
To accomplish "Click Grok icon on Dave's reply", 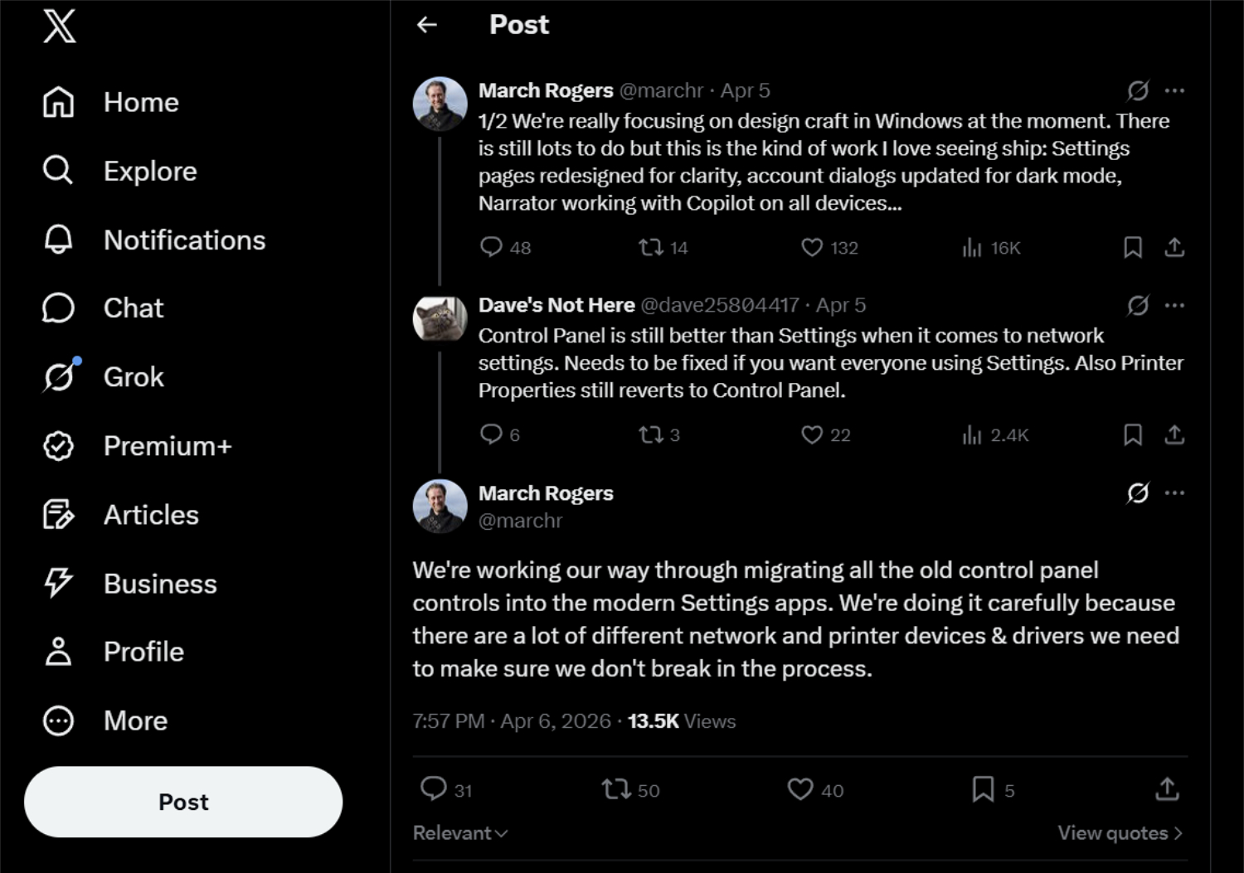I will coord(1138,305).
